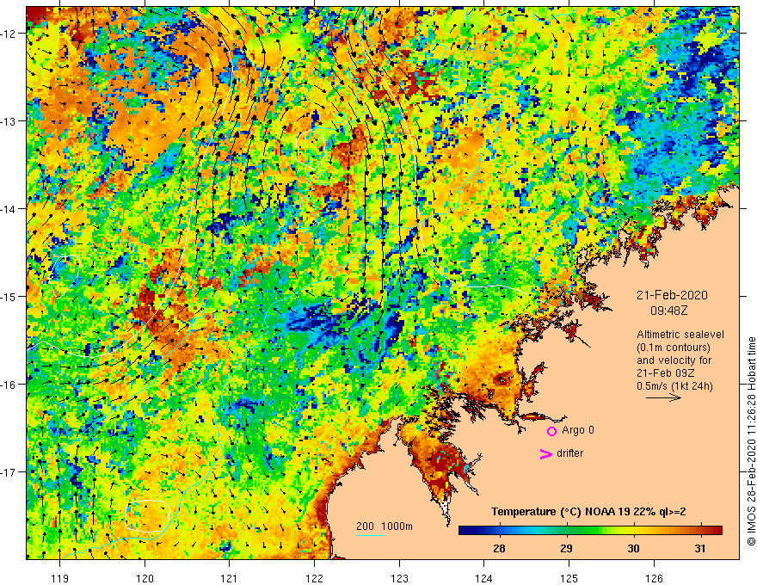Click the longitude label '126'
Viewport: 757px width, 585px height.
click(x=654, y=578)
